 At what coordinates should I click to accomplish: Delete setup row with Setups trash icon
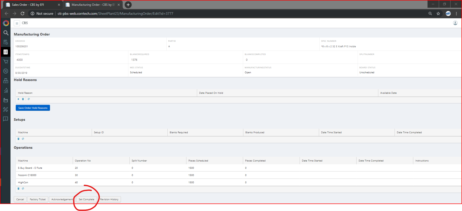(18, 139)
